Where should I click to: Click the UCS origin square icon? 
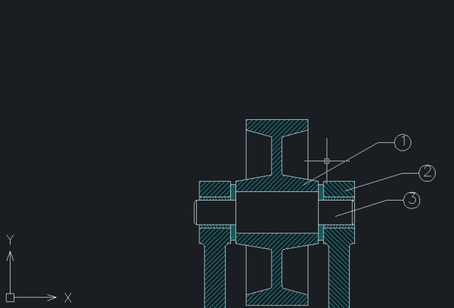[10, 298]
